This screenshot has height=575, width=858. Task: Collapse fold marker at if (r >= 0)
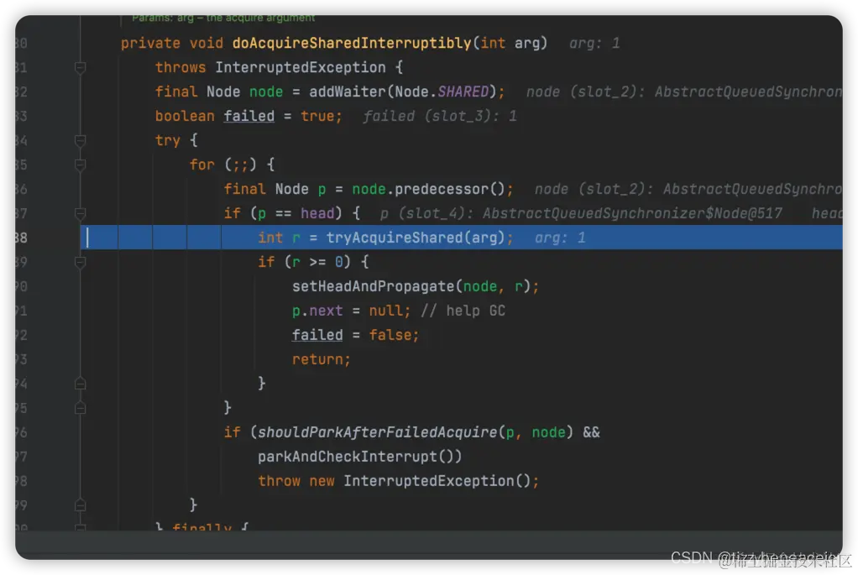pyautogui.click(x=80, y=262)
